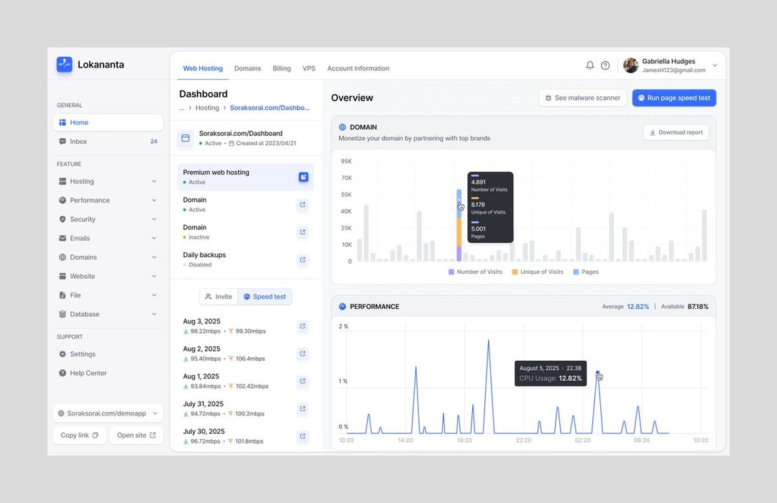Click the Run page speed test button
Screen dimensions: 777x503
click(673, 98)
